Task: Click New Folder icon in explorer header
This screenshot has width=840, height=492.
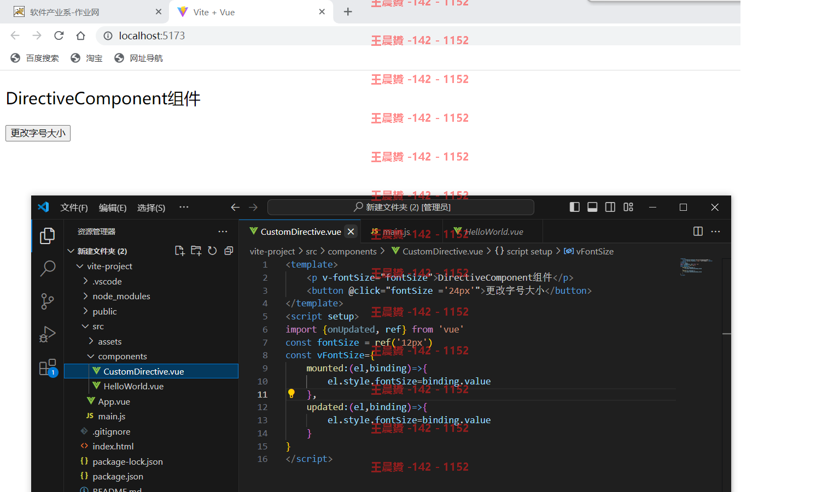Action: click(196, 251)
